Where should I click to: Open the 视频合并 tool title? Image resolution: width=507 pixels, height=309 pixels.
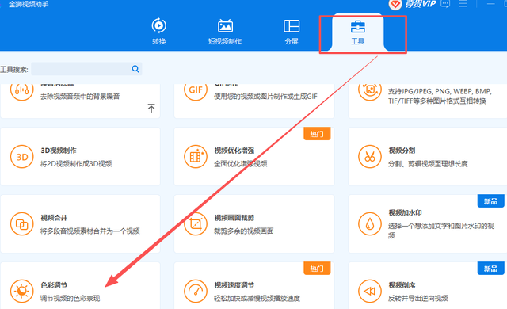[54, 218]
